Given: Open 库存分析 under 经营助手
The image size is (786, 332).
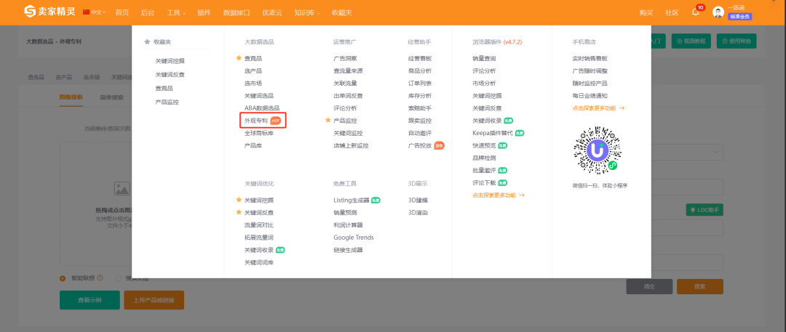Looking at the screenshot, I should click(420, 96).
